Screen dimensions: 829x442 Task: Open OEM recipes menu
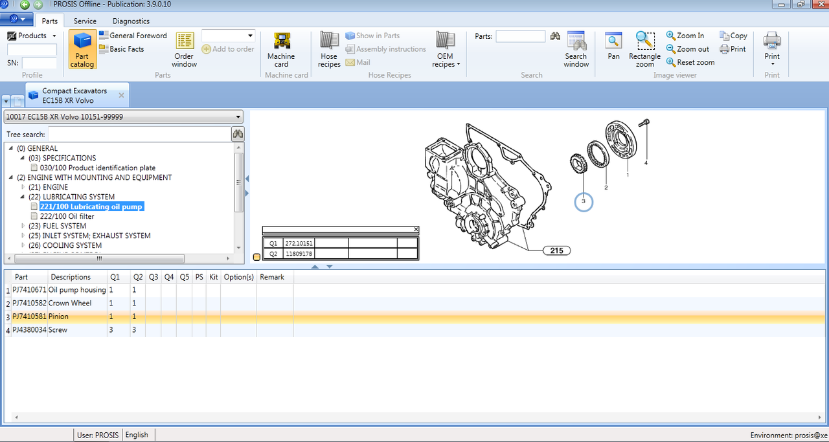click(x=446, y=50)
